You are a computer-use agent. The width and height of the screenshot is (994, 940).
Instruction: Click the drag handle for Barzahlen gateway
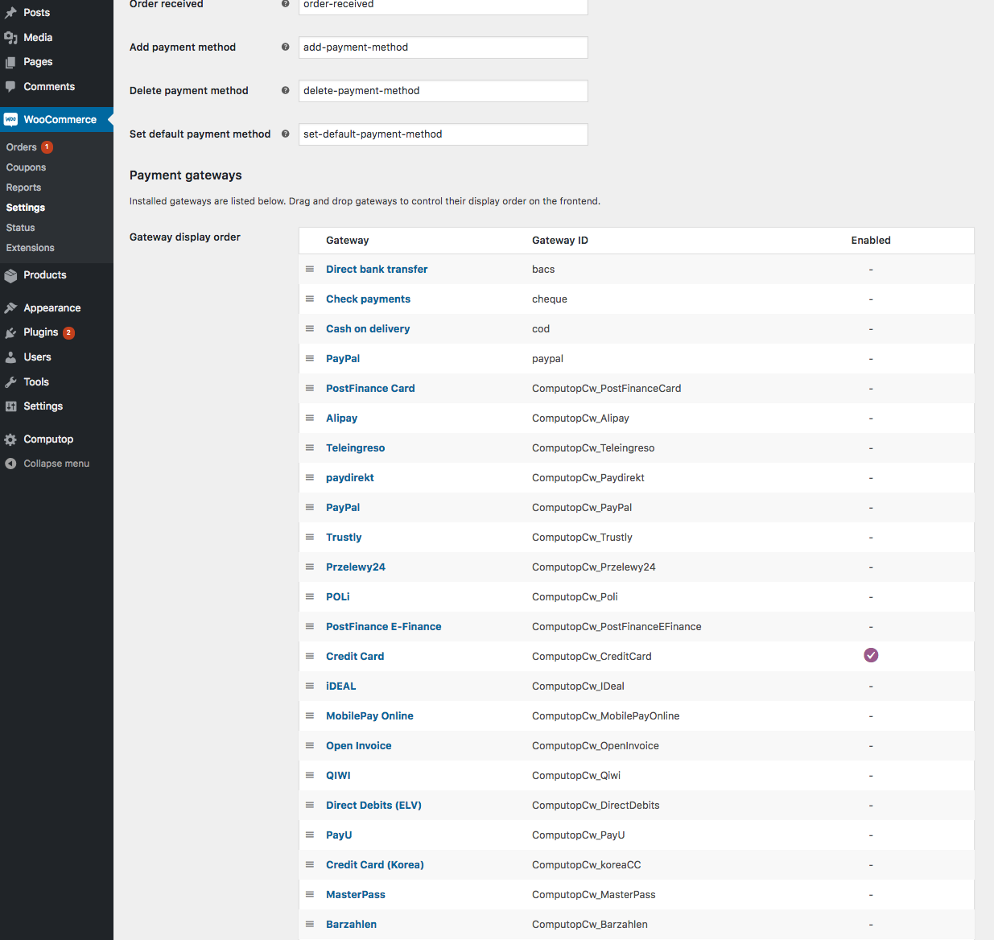(x=310, y=924)
